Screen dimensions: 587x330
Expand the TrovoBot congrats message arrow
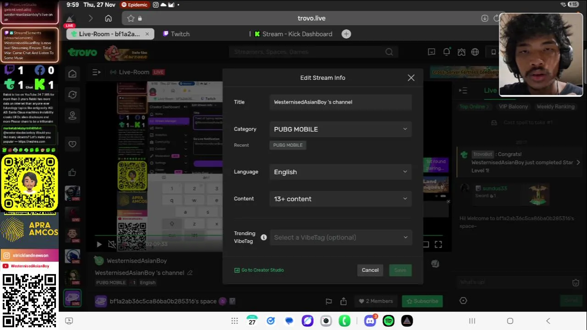pos(578,162)
